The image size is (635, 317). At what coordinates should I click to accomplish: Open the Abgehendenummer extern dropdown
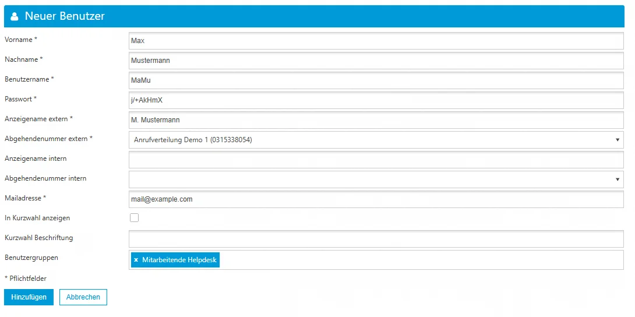[376, 140]
